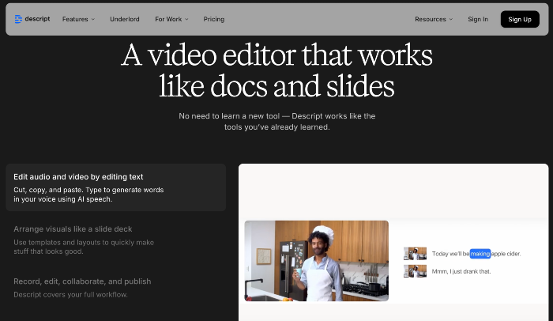Screen dimensions: 553x321
Task: Click 'Use templates and layouts to quickly make'
Action: pos(84,242)
